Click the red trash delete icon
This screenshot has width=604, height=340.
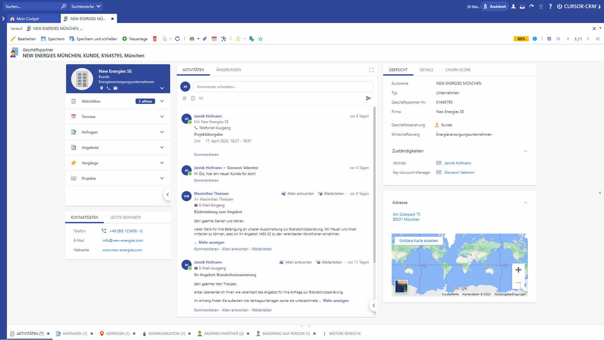click(155, 39)
